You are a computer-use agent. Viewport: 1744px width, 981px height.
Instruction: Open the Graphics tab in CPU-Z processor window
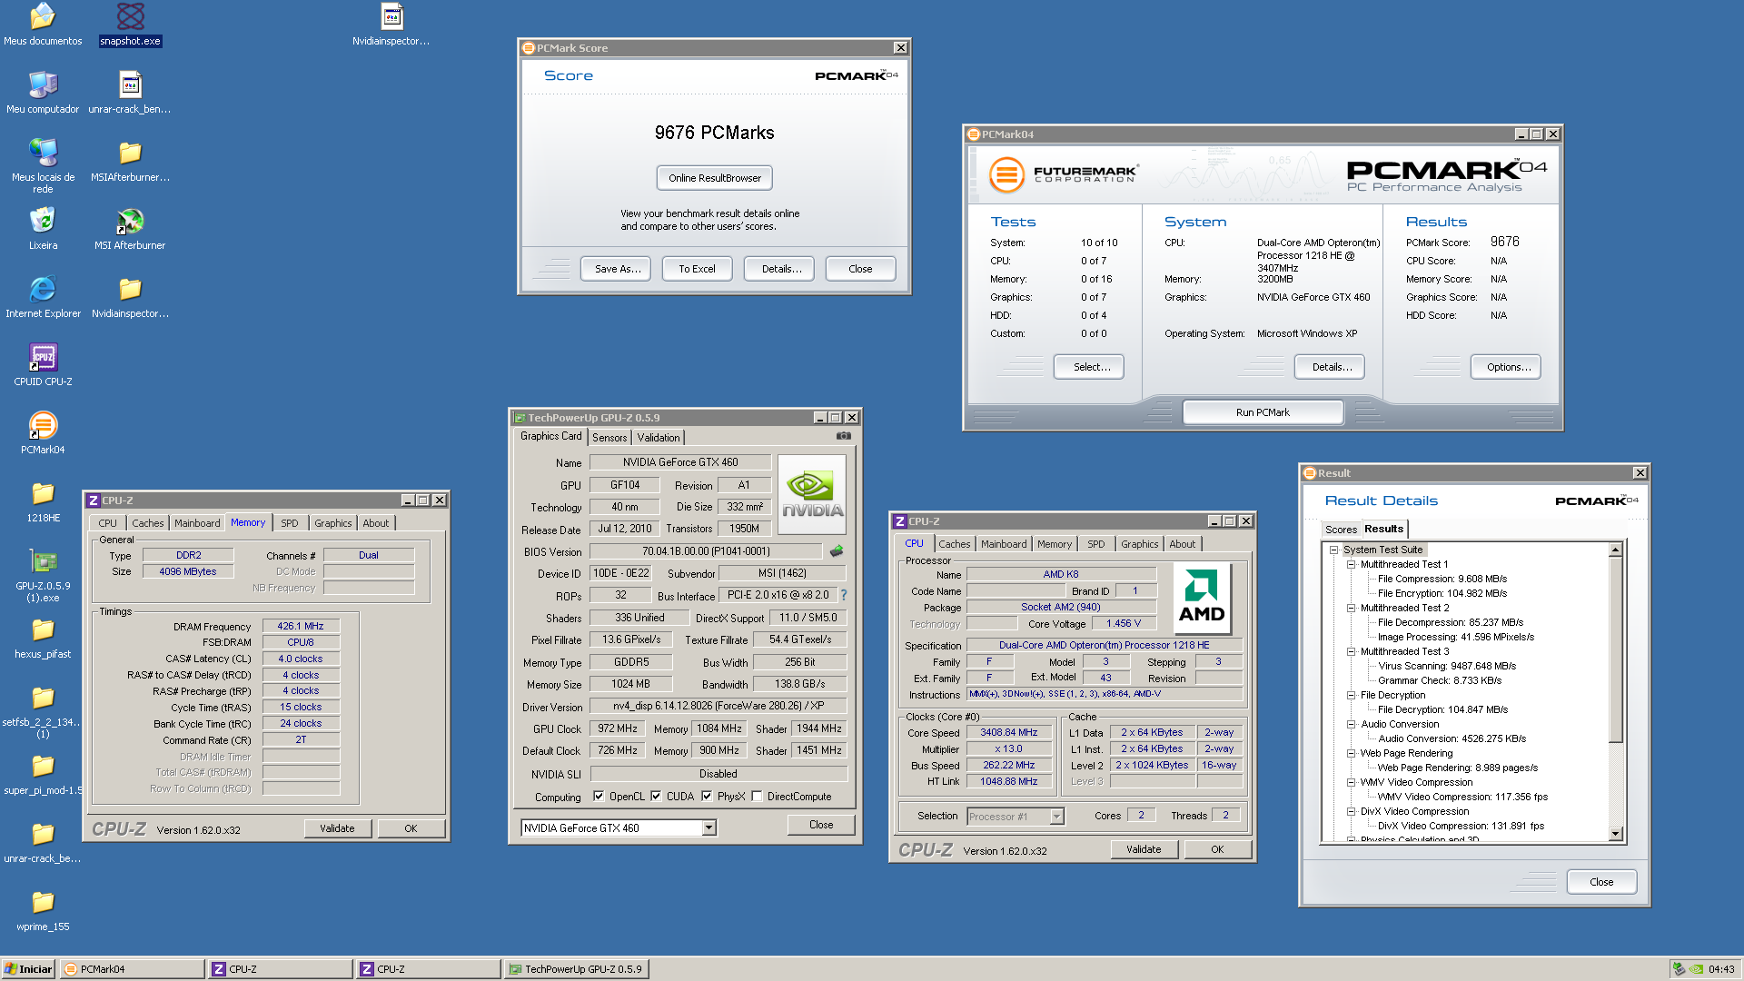coord(1139,544)
